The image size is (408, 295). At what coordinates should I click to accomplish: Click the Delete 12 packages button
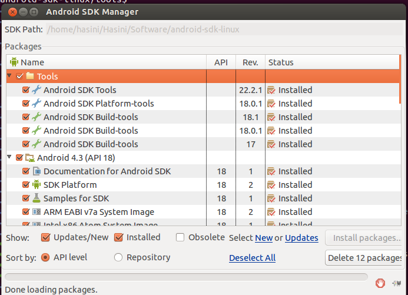pyautogui.click(x=364, y=258)
